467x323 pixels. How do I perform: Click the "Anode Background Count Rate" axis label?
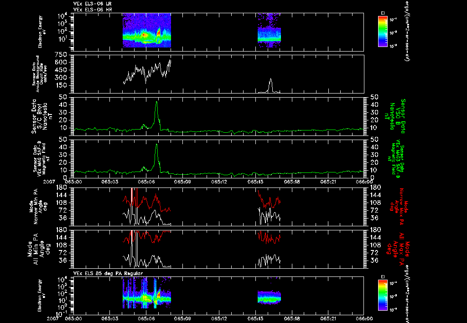(40, 73)
